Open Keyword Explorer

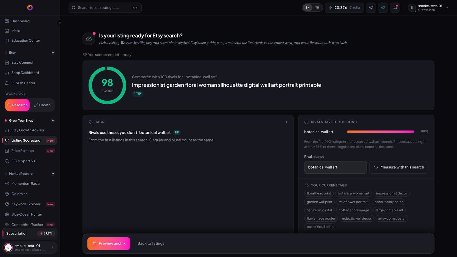[30, 204]
